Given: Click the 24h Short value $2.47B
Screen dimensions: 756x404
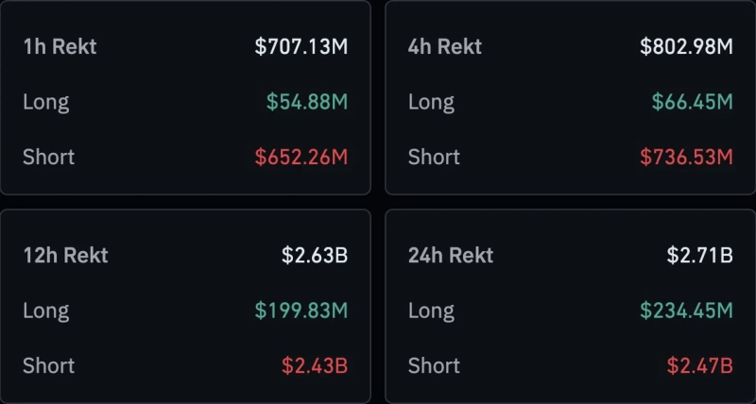Looking at the screenshot, I should click(x=700, y=365).
